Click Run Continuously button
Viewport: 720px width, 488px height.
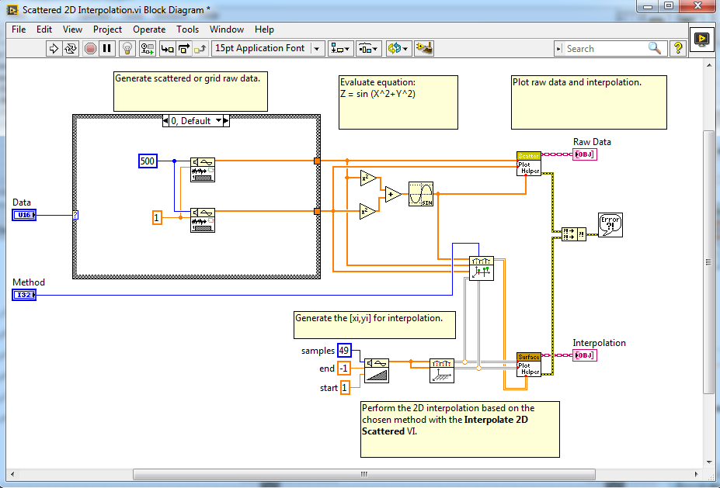[x=70, y=49]
